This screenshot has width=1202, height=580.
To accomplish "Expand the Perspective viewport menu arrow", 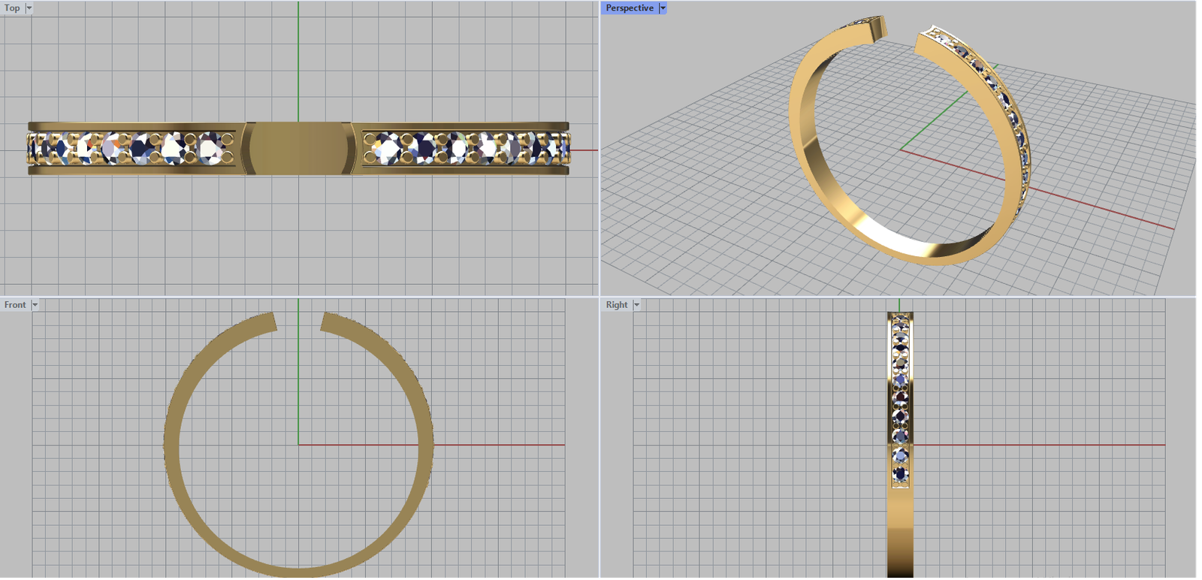I will [x=663, y=8].
